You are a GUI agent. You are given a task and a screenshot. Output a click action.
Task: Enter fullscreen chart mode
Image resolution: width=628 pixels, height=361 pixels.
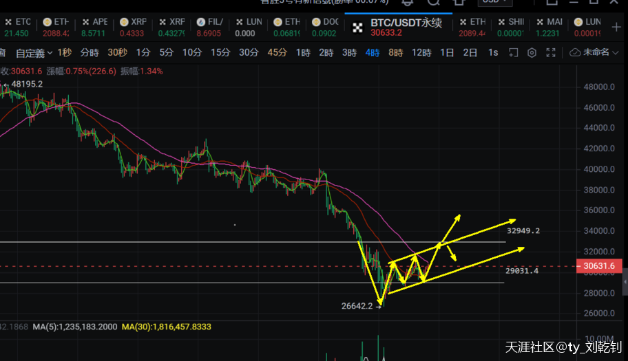(x=550, y=52)
